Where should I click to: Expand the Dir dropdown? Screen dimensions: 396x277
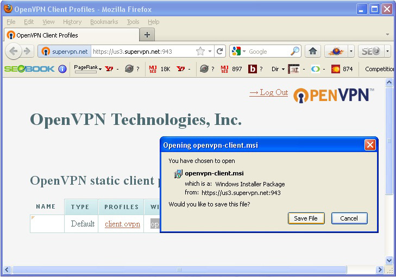283,69
